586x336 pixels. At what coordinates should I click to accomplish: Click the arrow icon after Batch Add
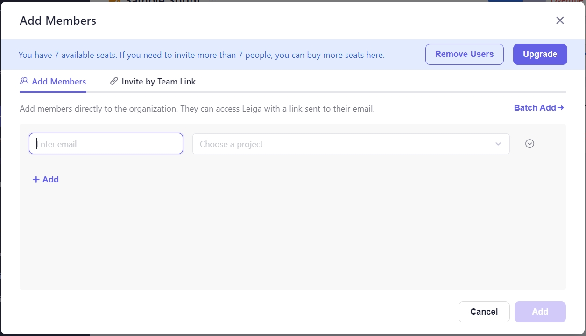click(561, 108)
